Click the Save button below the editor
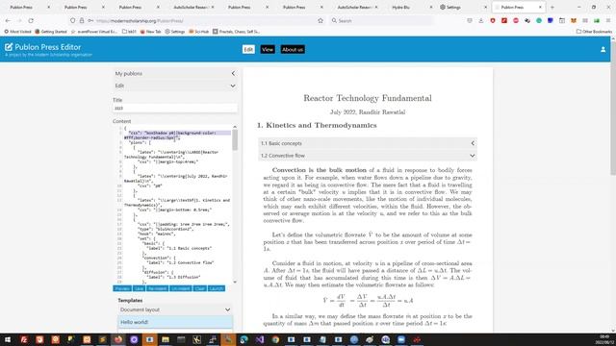Viewport: 616px width, 346px height. point(139,288)
